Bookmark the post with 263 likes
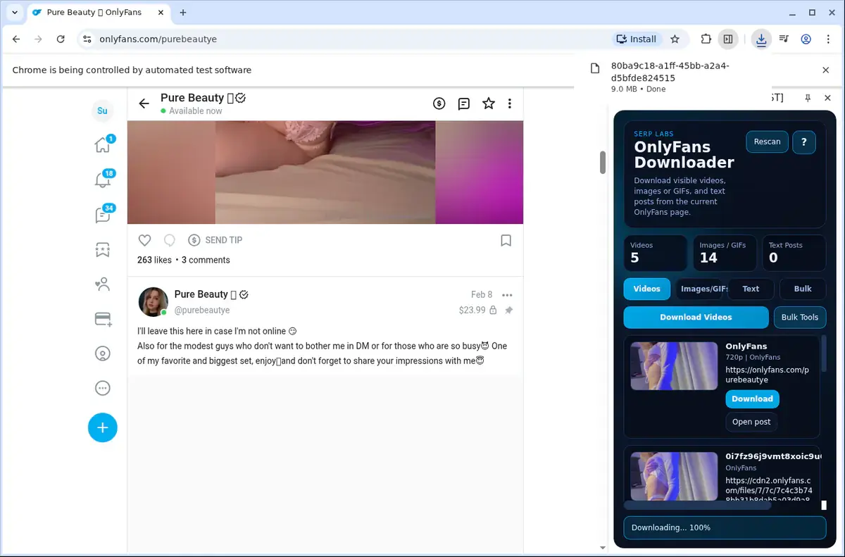The image size is (845, 557). click(506, 240)
